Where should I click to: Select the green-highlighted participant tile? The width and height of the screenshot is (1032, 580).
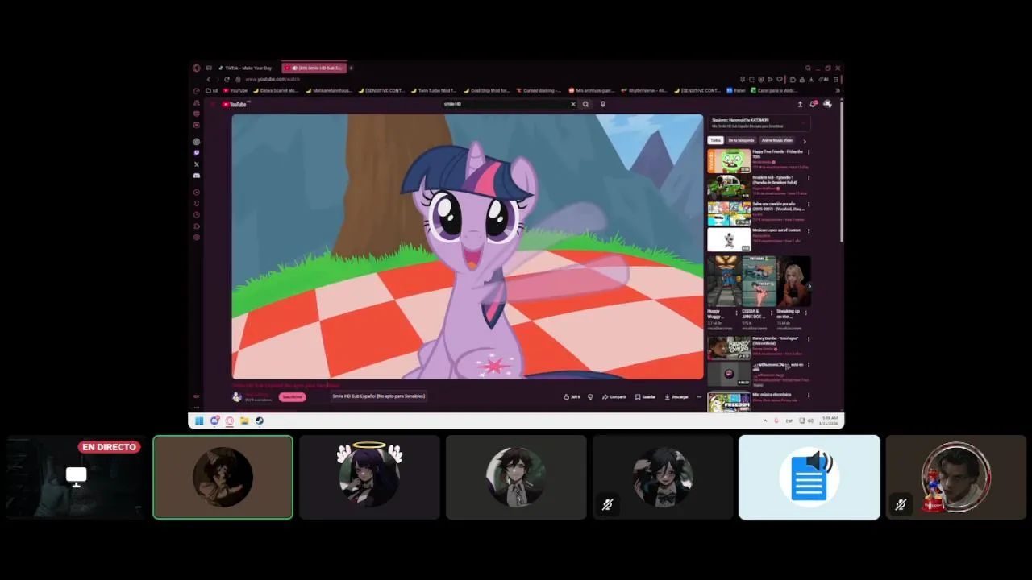(x=223, y=477)
